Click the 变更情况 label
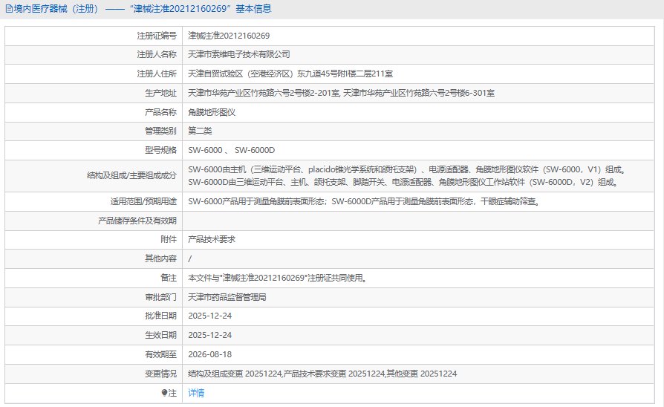The width and height of the screenshot is (664, 407). (x=160, y=374)
